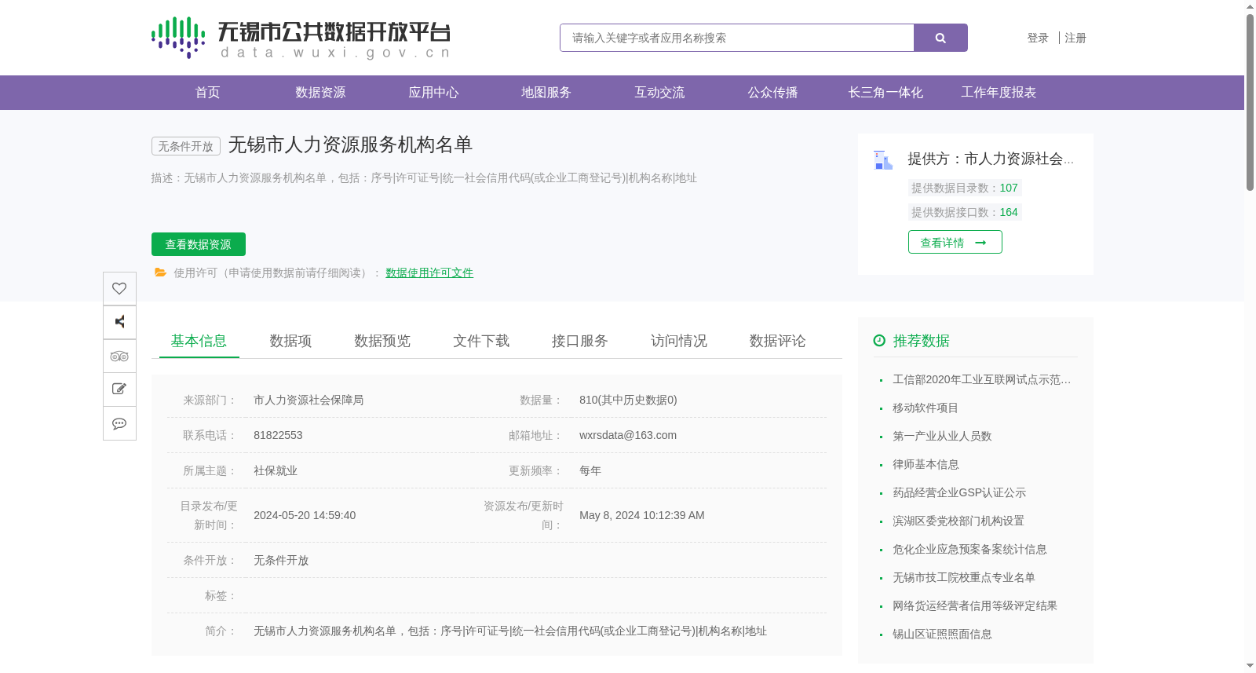1256x673 pixels.
Task: Click the edit pencil icon in sidebar
Action: point(119,390)
